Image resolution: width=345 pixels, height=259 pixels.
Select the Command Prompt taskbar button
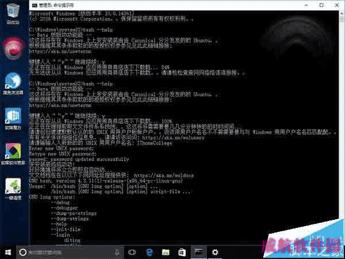point(199,252)
